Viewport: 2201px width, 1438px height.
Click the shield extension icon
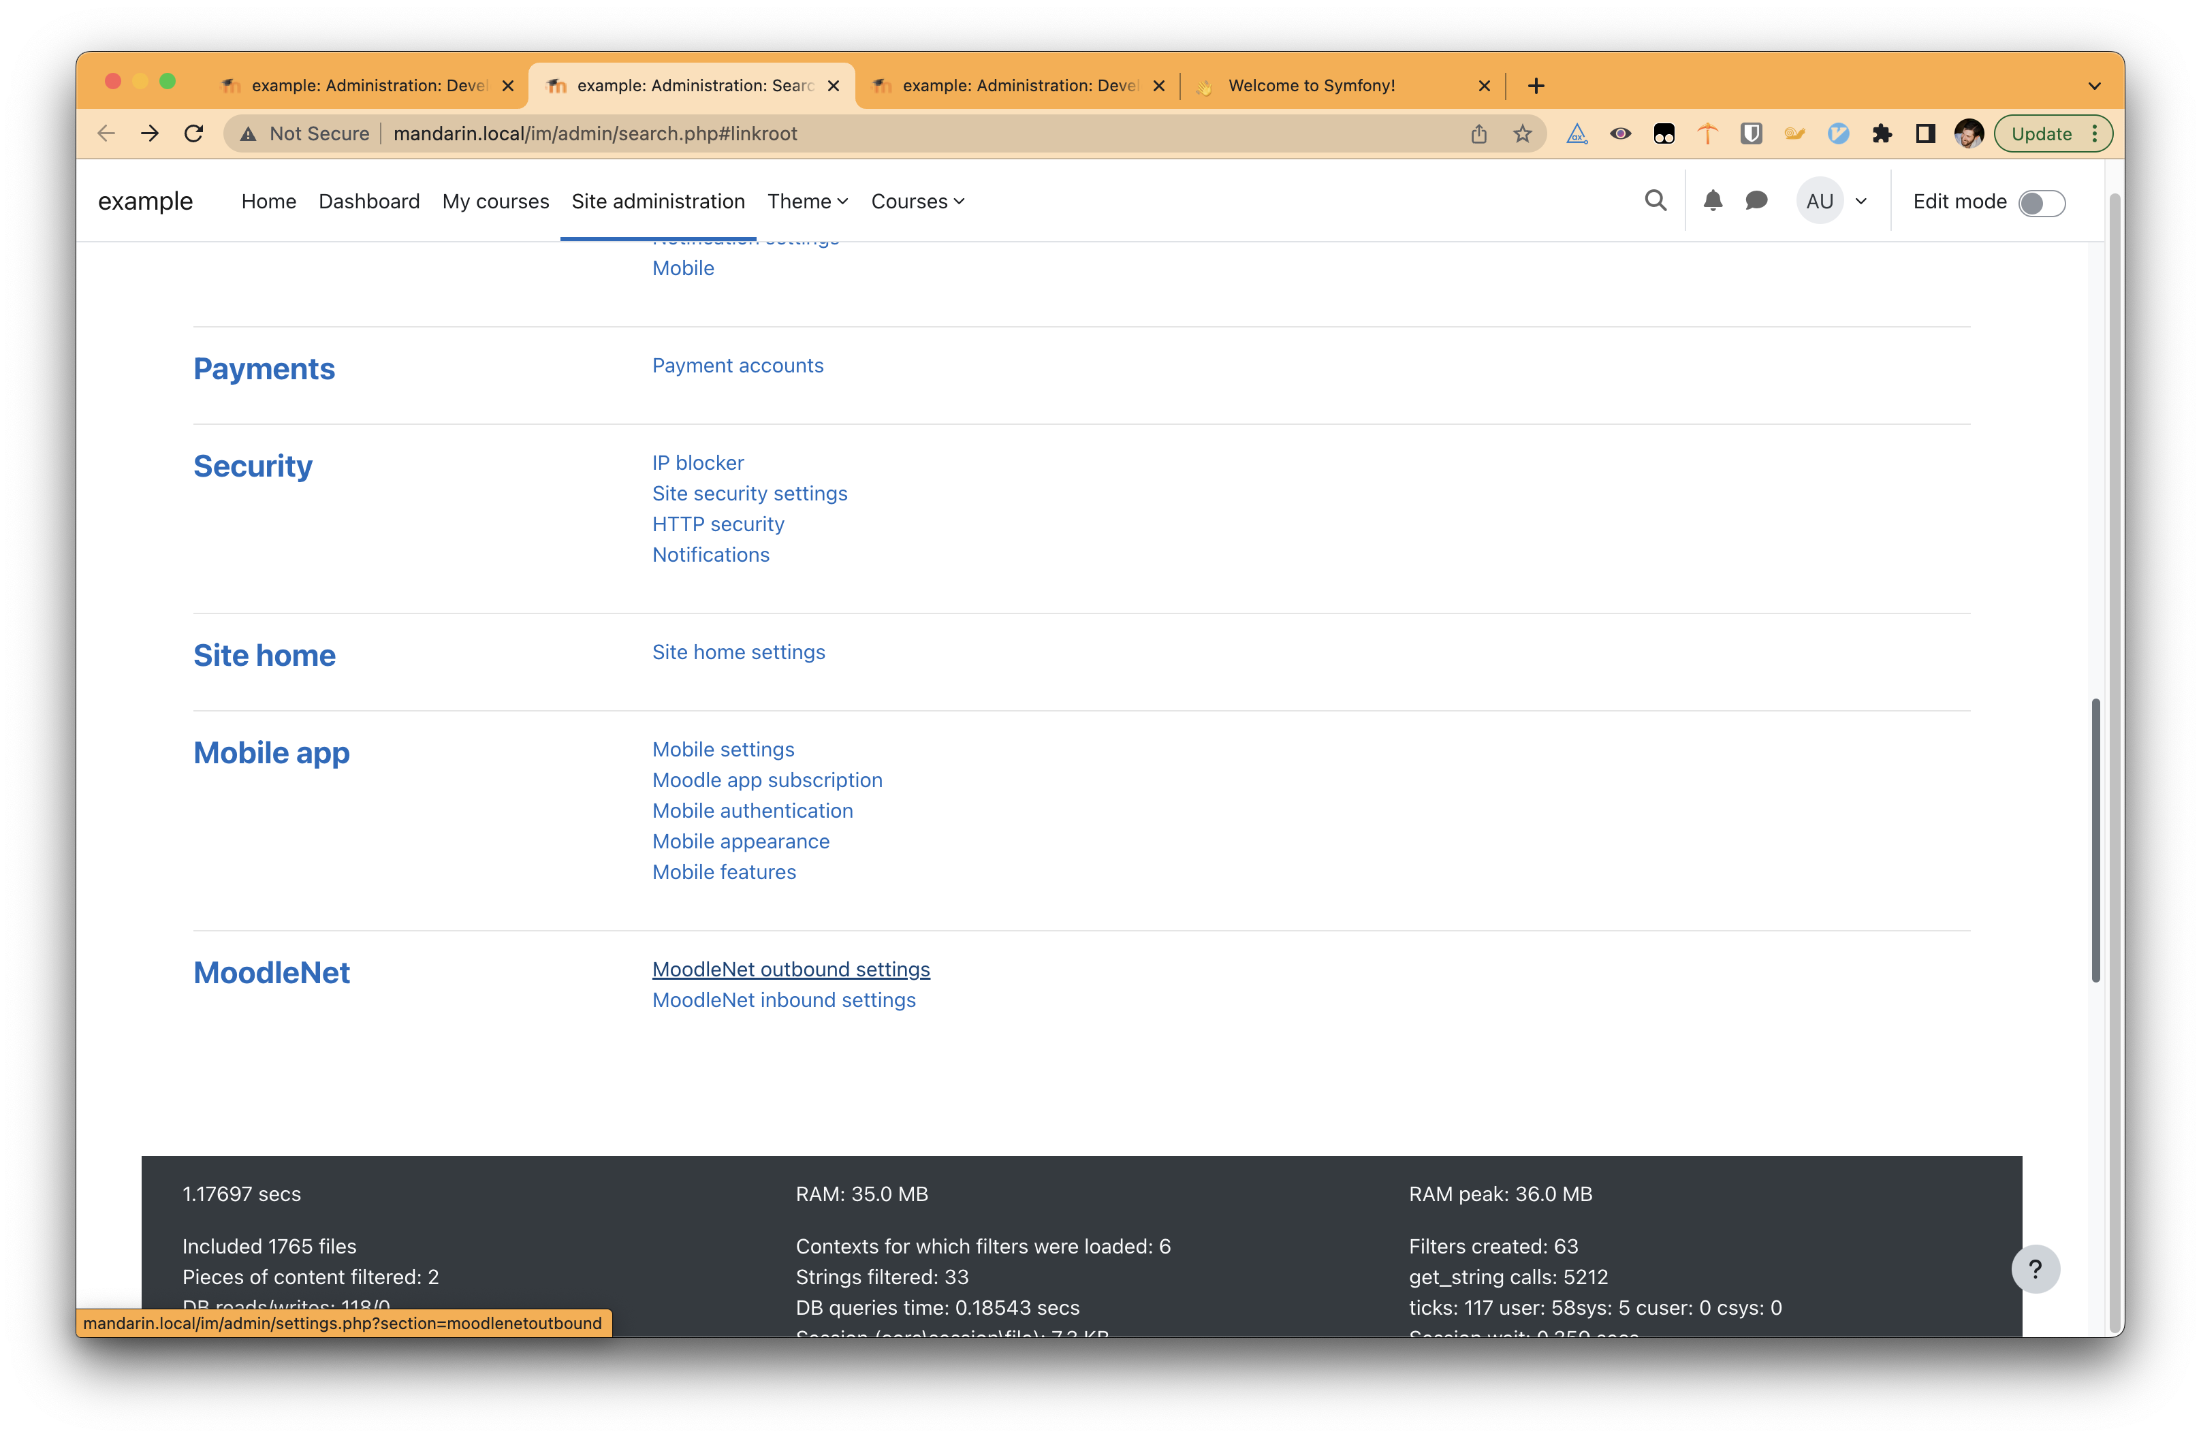coord(1751,133)
